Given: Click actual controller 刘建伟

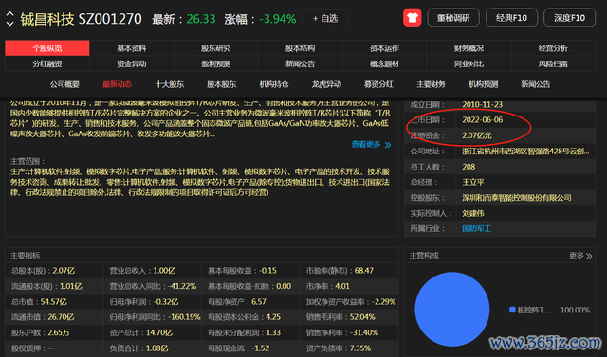Looking at the screenshot, I should pyautogui.click(x=473, y=213).
